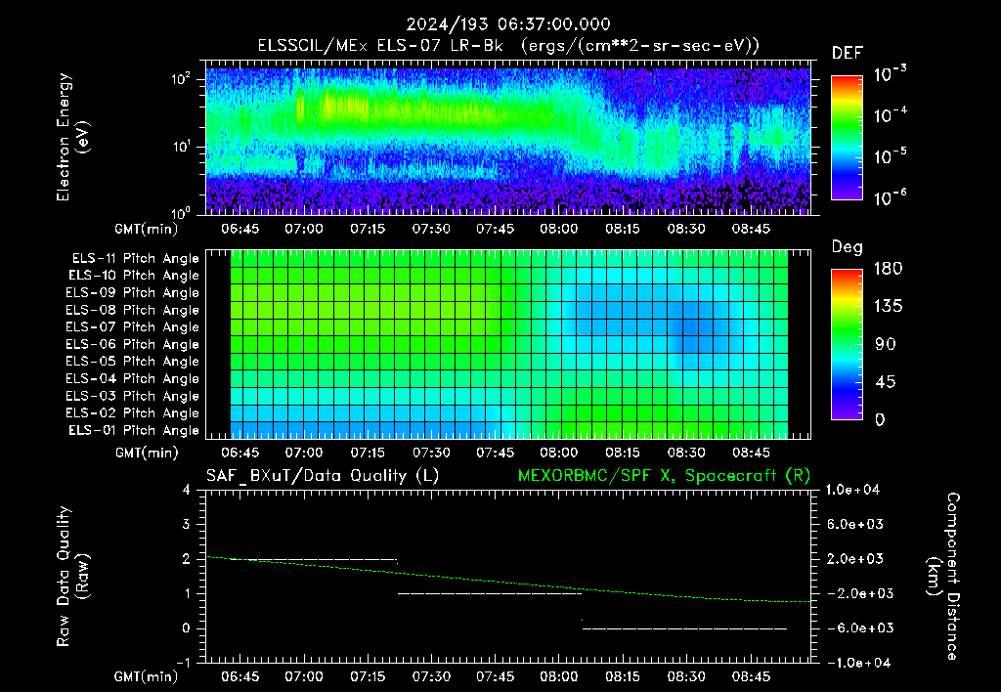The height and width of the screenshot is (692, 1001).
Task: Click the ELS-09 Pitch Angle row label
Action: (133, 292)
